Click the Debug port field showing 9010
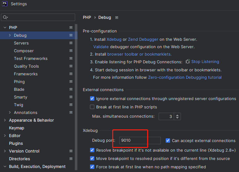Image resolution: width=239 pixels, height=172 pixels. [x=140, y=140]
